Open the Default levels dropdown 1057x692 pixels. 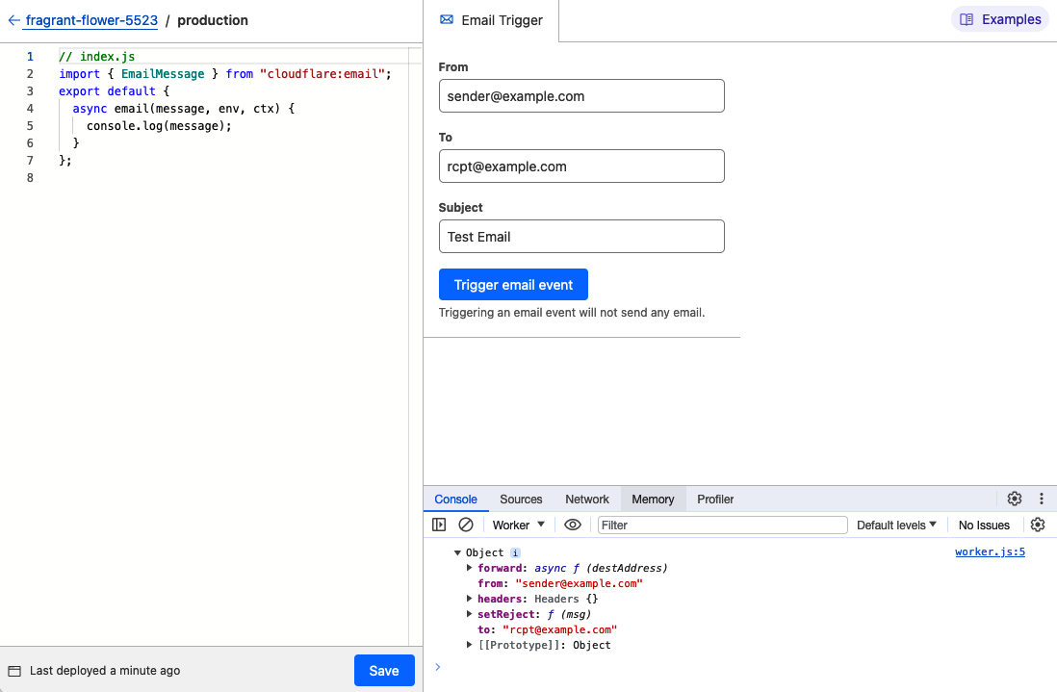tap(896, 525)
